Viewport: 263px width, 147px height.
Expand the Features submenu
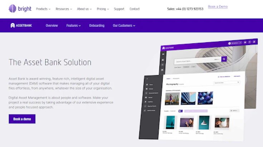pyautogui.click(x=74, y=25)
